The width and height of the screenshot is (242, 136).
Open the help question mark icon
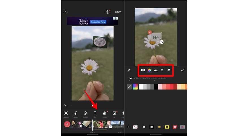(107, 12)
